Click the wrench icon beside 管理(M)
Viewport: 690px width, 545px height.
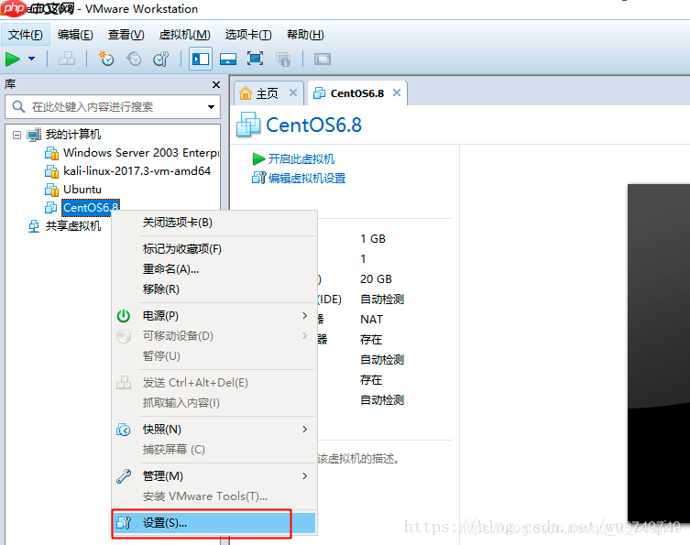click(x=124, y=476)
